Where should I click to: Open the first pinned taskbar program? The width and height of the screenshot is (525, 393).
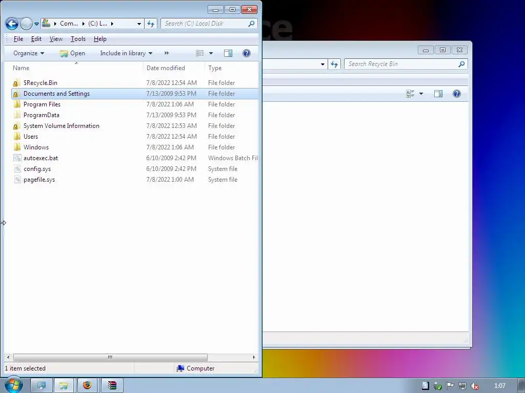pos(42,386)
